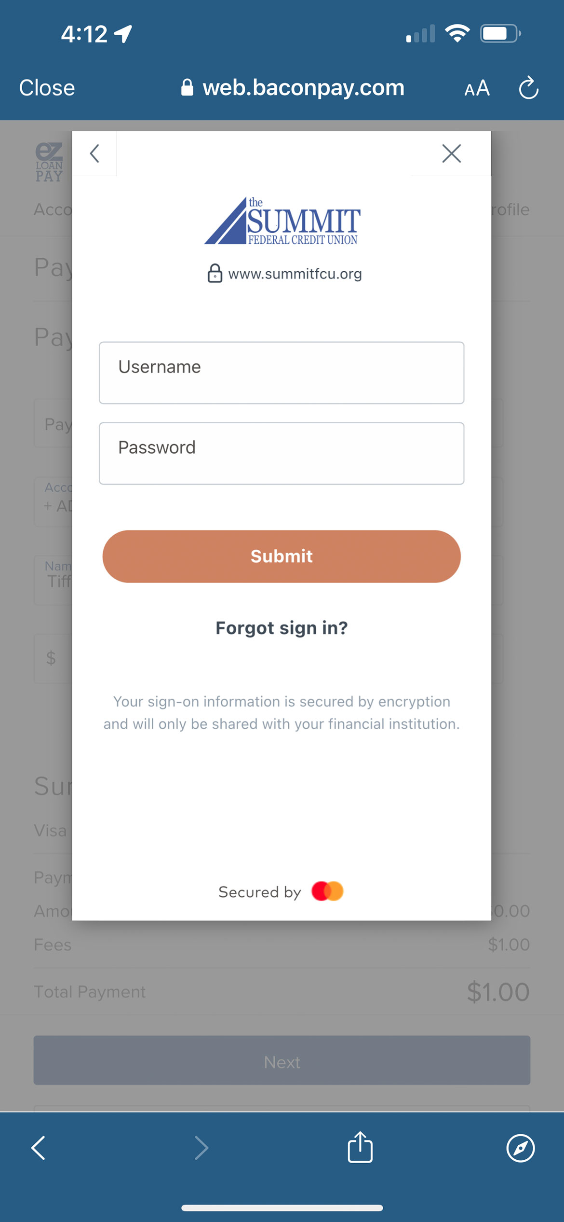The image size is (564, 1222).
Task: Open the AA text size menu
Action: [477, 88]
